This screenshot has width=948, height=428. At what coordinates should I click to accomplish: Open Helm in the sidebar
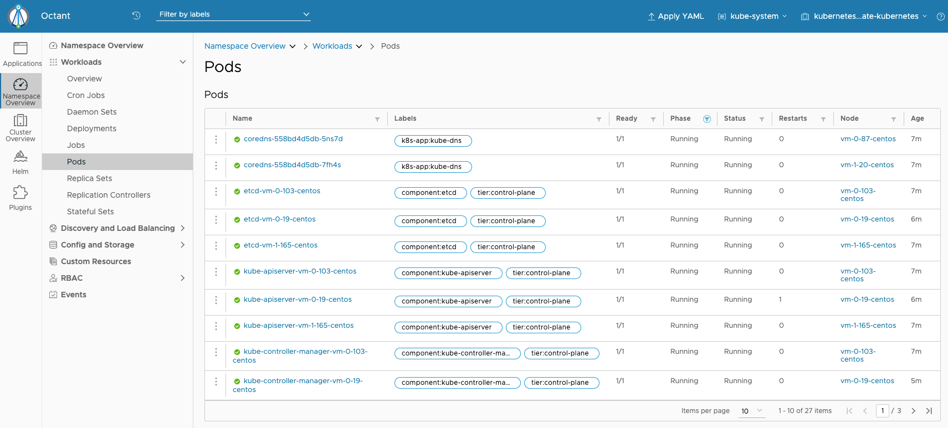click(x=21, y=163)
